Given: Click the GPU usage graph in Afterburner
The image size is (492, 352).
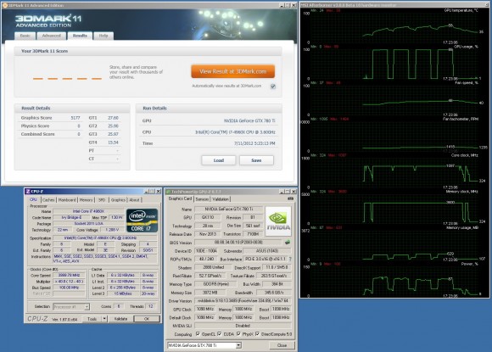Looking at the screenshot, I should pos(394,64).
